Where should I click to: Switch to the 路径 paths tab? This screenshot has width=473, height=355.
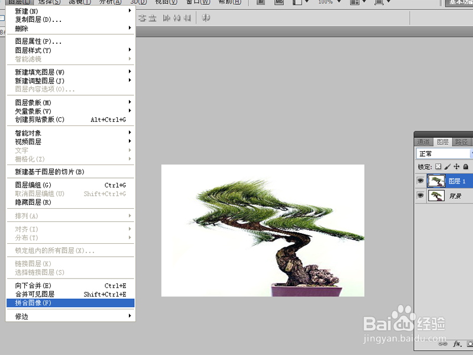pos(461,142)
